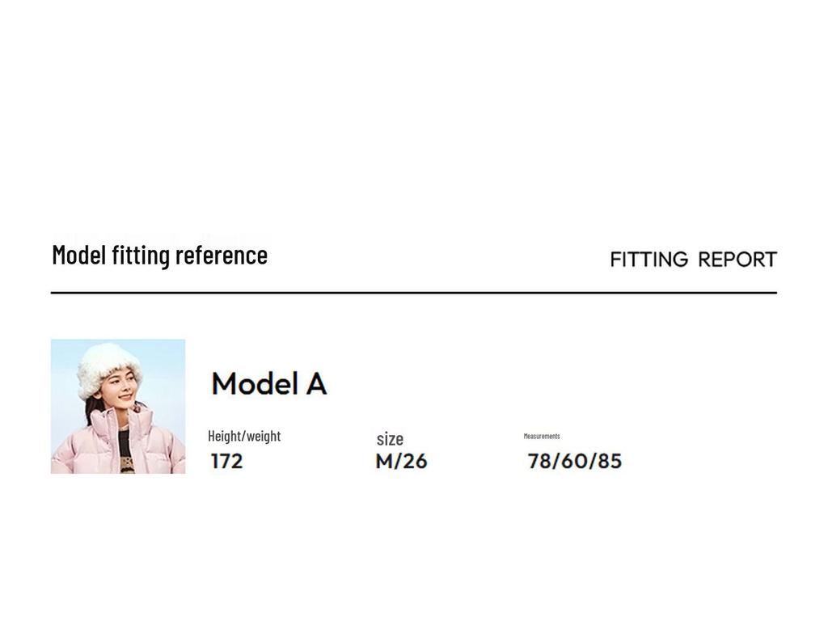The image size is (828, 621).
Task: Click the number 26 in the size value
Action: click(416, 462)
